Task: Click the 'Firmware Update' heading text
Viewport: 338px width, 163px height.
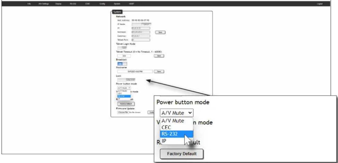Action: 125,108
